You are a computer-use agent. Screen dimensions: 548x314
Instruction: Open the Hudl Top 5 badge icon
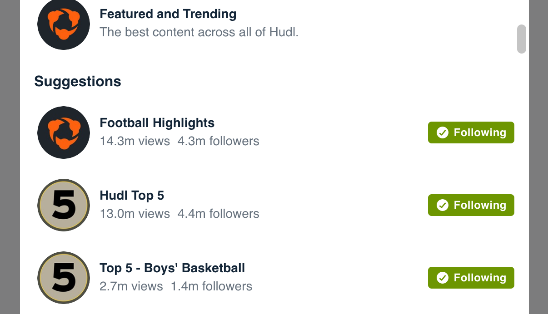[64, 205]
